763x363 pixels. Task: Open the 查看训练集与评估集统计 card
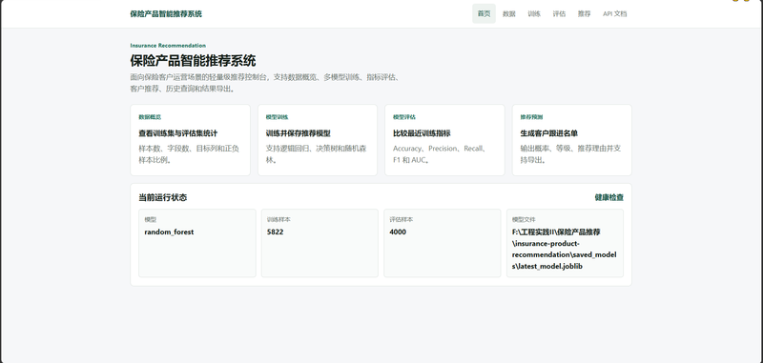point(190,140)
